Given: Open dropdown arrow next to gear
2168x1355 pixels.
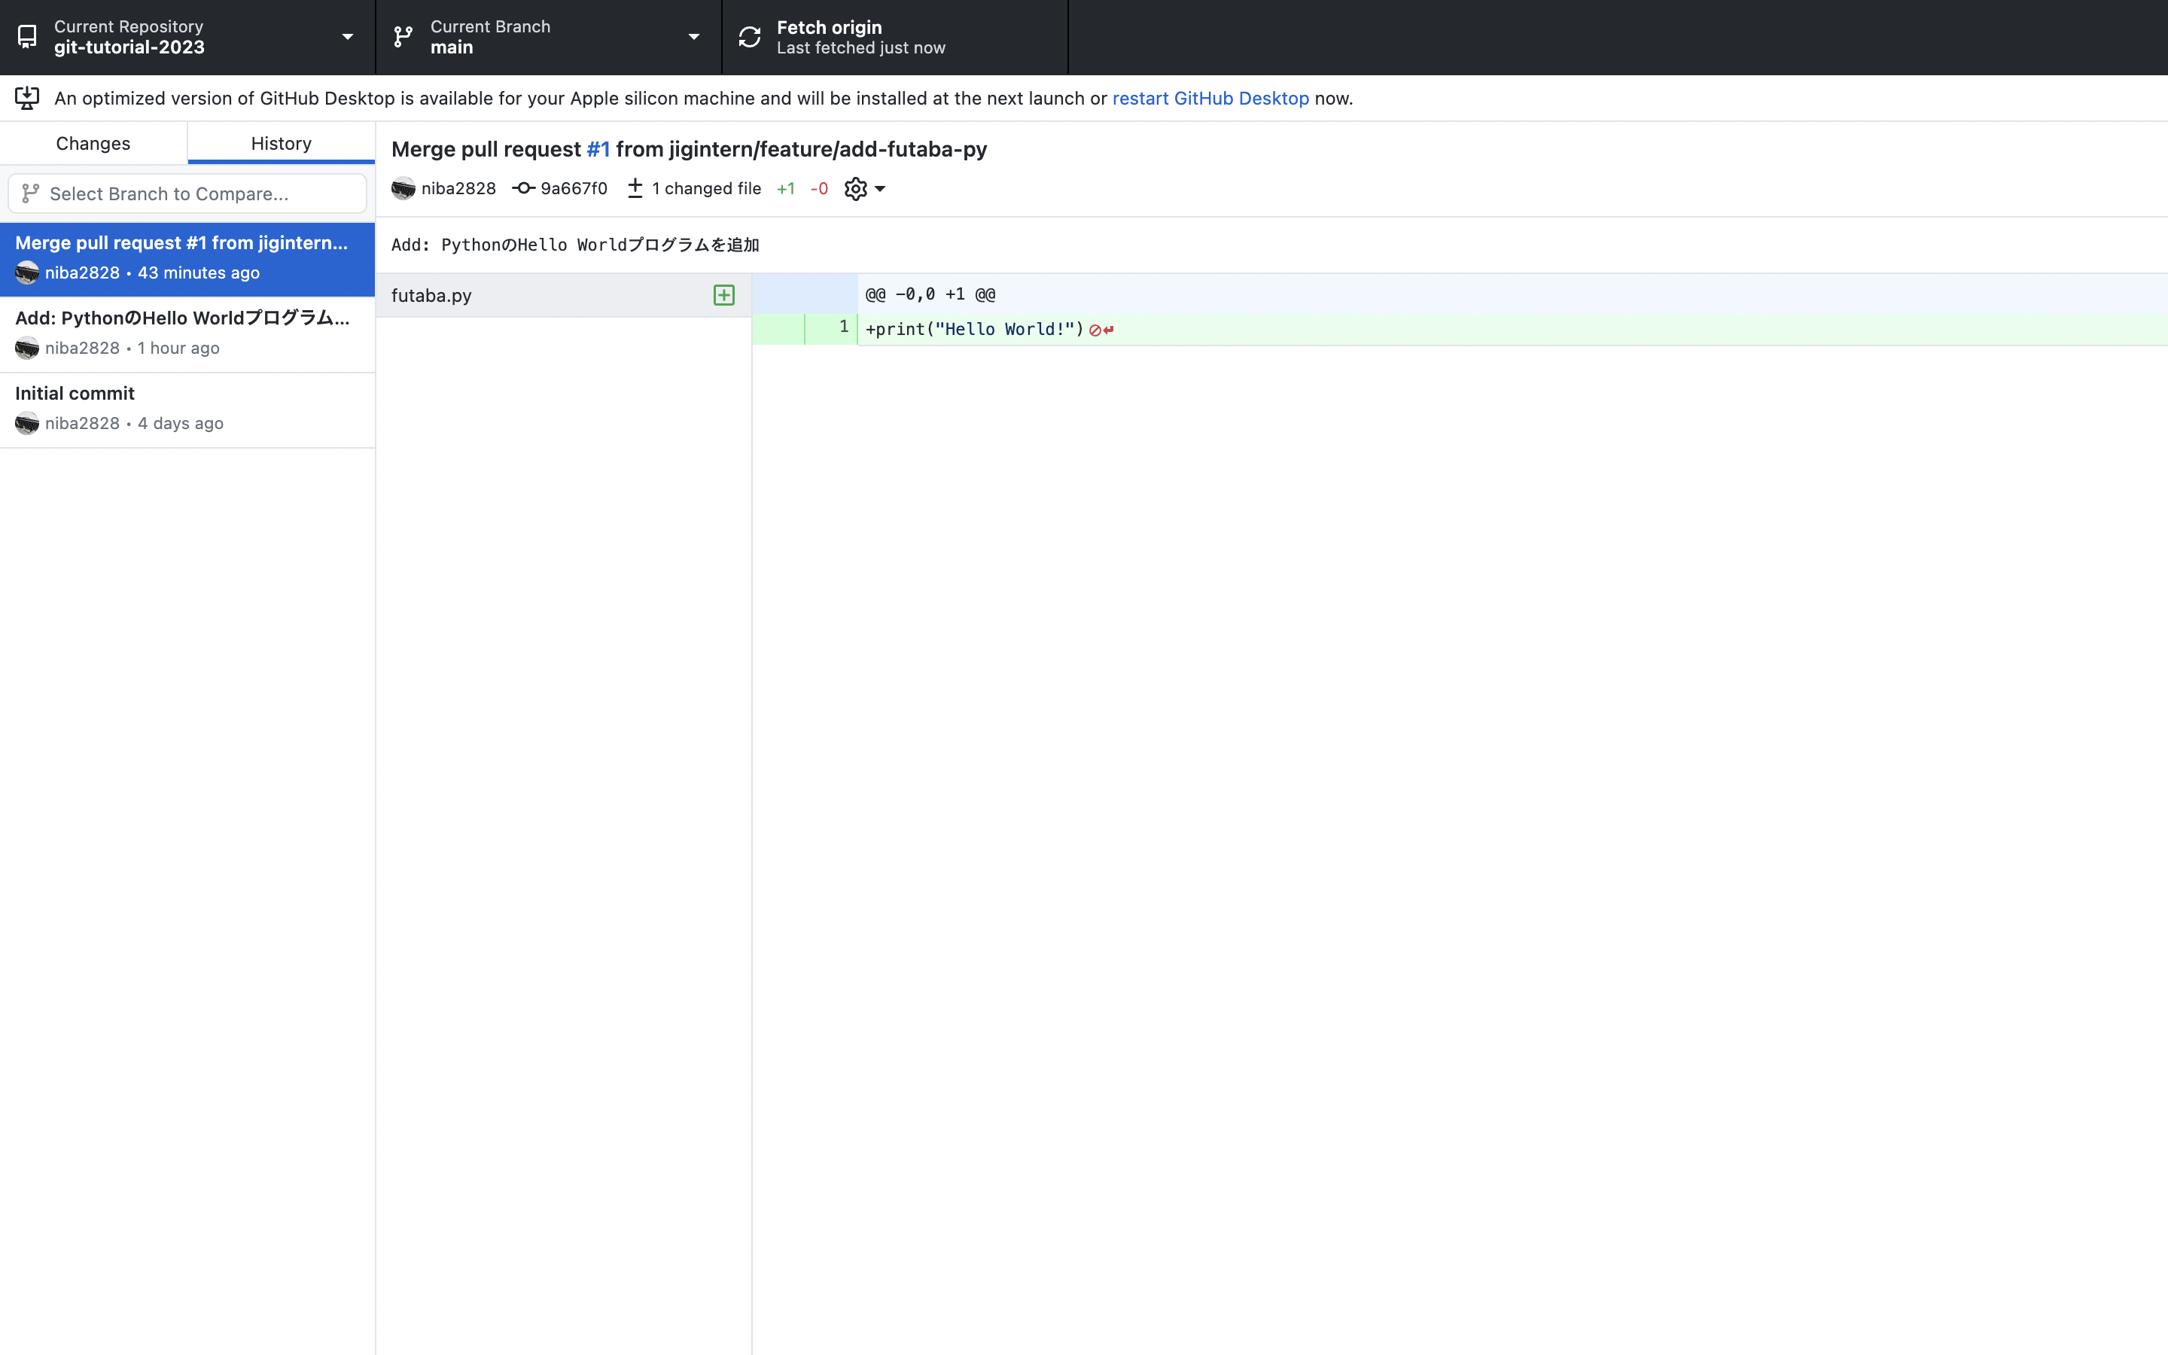Looking at the screenshot, I should (x=880, y=188).
